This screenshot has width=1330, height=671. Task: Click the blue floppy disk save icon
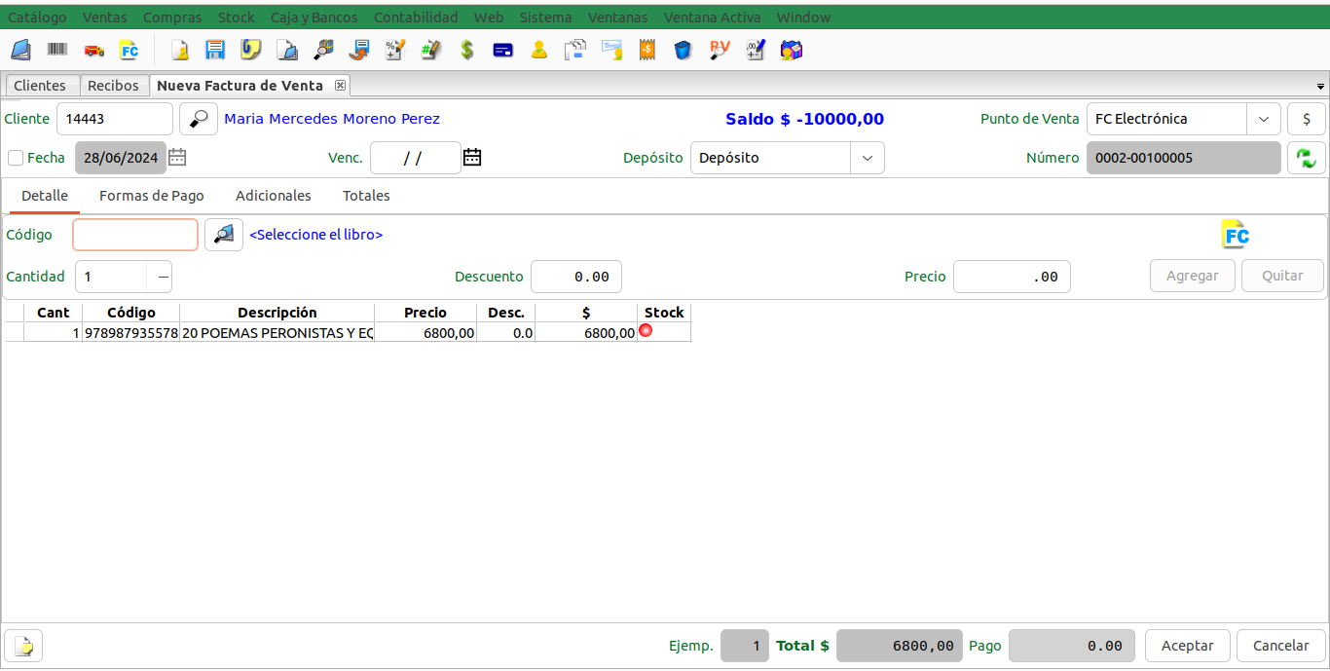[215, 50]
